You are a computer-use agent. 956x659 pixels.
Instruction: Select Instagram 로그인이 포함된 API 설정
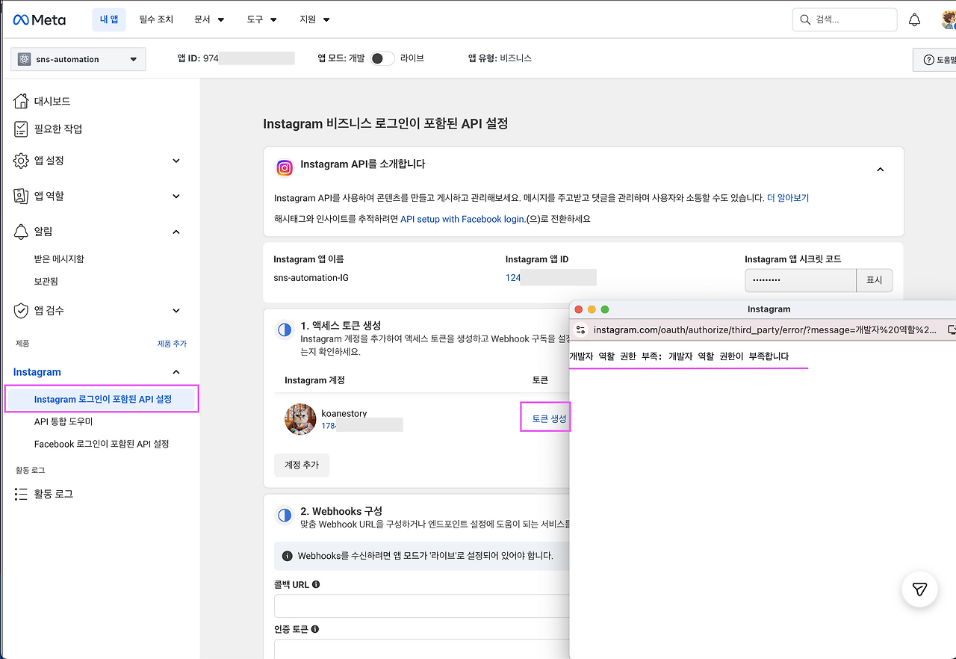(102, 399)
